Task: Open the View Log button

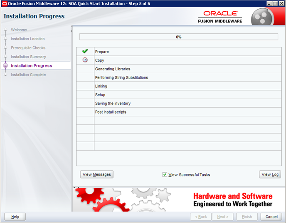Action: pos(270,174)
